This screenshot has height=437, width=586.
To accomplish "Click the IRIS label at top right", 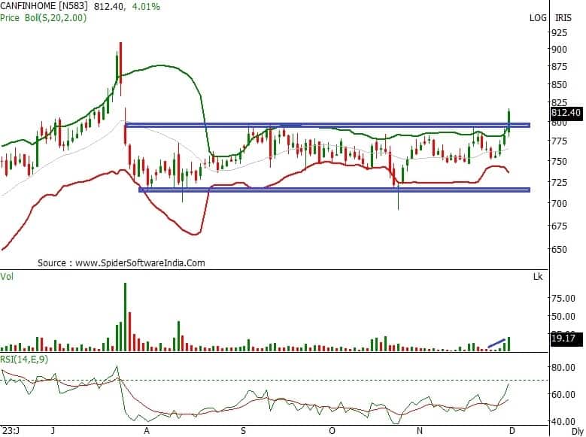I will point(563,17).
